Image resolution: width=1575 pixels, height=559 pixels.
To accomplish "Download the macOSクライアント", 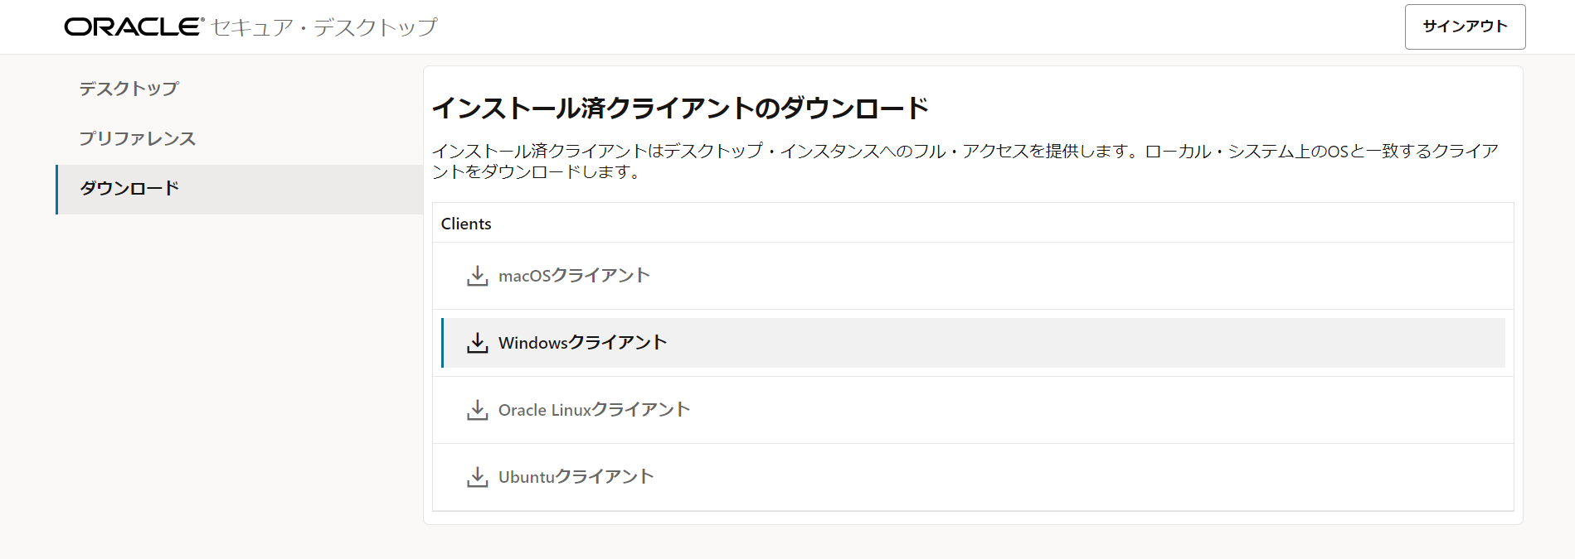I will (573, 276).
